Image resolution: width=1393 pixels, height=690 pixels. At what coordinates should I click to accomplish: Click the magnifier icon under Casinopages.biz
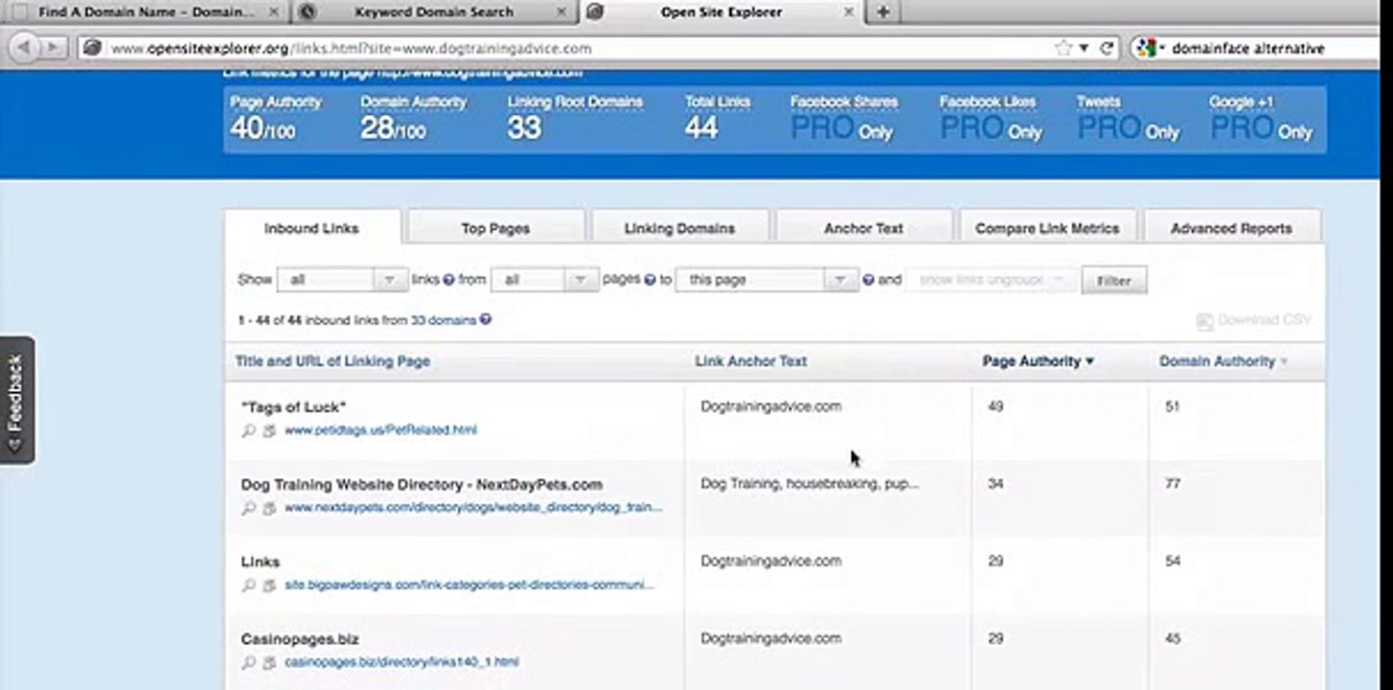[x=249, y=662]
